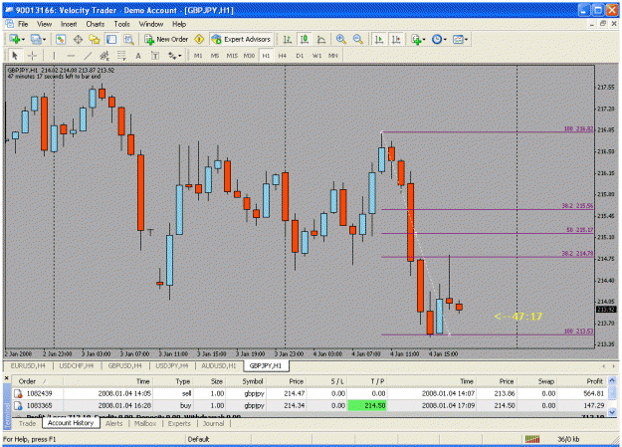Toggle the Expert Advisors button
The height and width of the screenshot is (447, 622).
click(241, 39)
